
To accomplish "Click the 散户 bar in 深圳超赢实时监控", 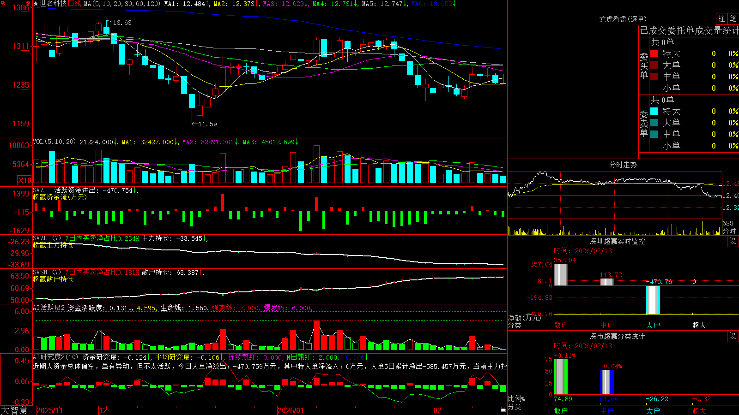I will pyautogui.click(x=560, y=275).
